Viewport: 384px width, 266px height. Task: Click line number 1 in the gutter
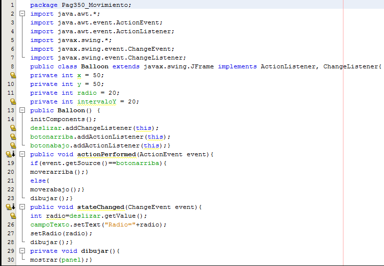[x=12, y=5]
